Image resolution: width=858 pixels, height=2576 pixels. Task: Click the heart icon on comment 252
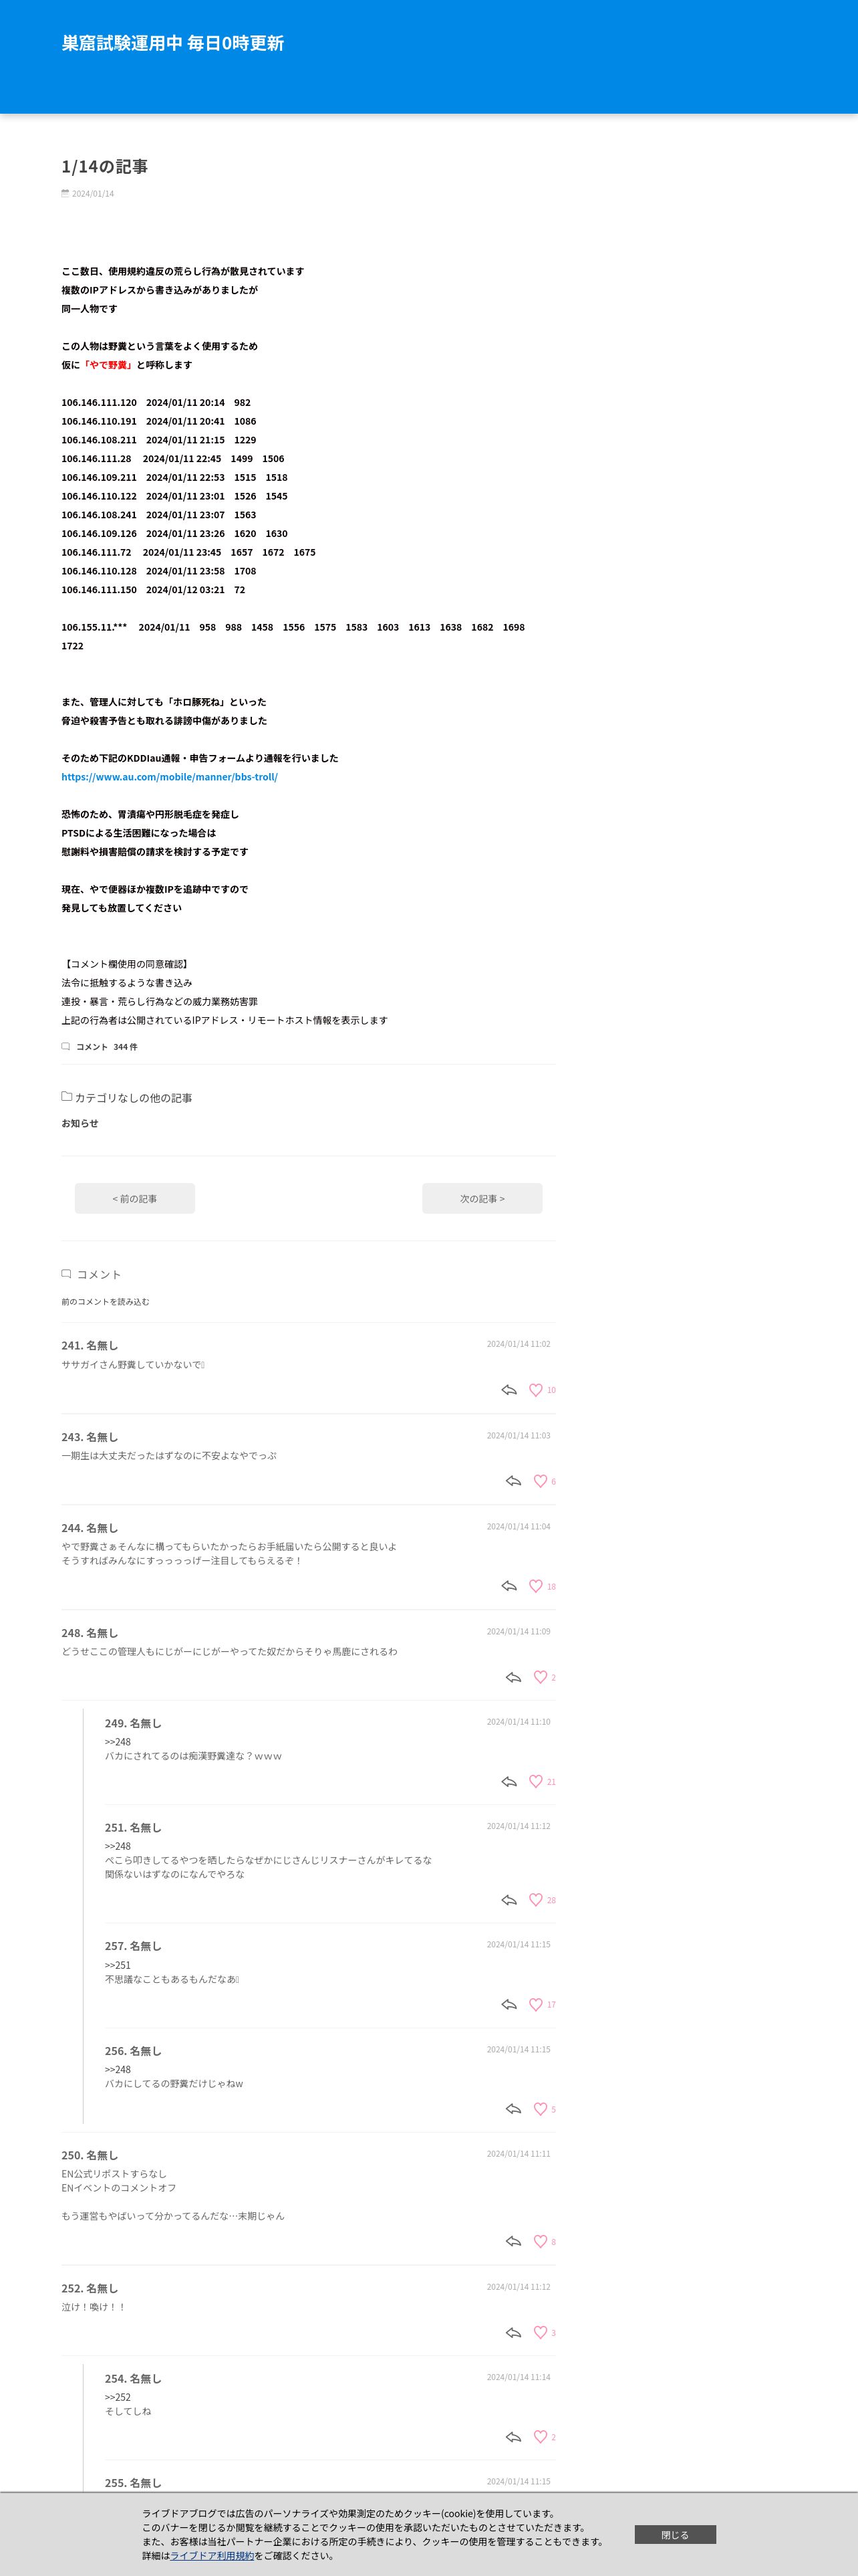point(541,2332)
